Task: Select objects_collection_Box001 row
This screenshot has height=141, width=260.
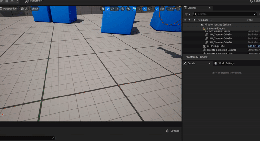Action: pyautogui.click(x=221, y=50)
